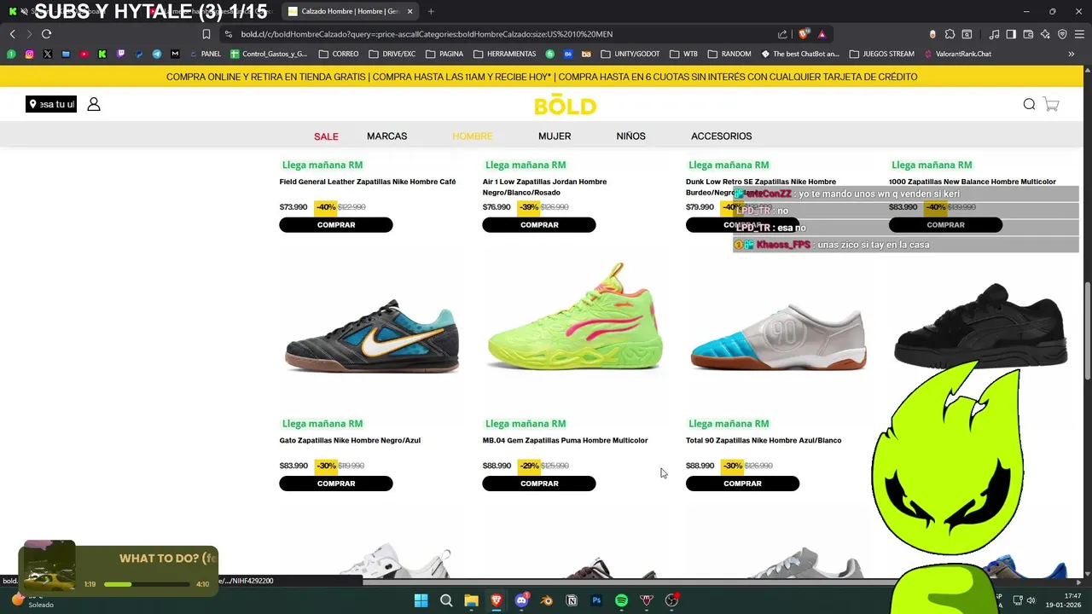Open Brave Shields lion icon
Screen dimensions: 1092x614
804,34
